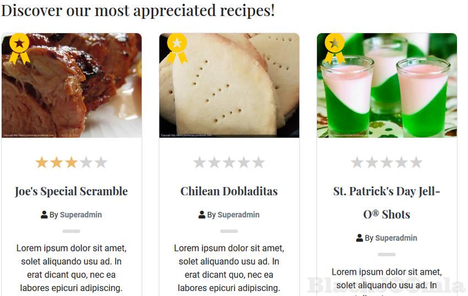This screenshot has height=296, width=468.
Task: Open the Chilean Dobladitas bread photo
Action: pyautogui.click(x=229, y=85)
